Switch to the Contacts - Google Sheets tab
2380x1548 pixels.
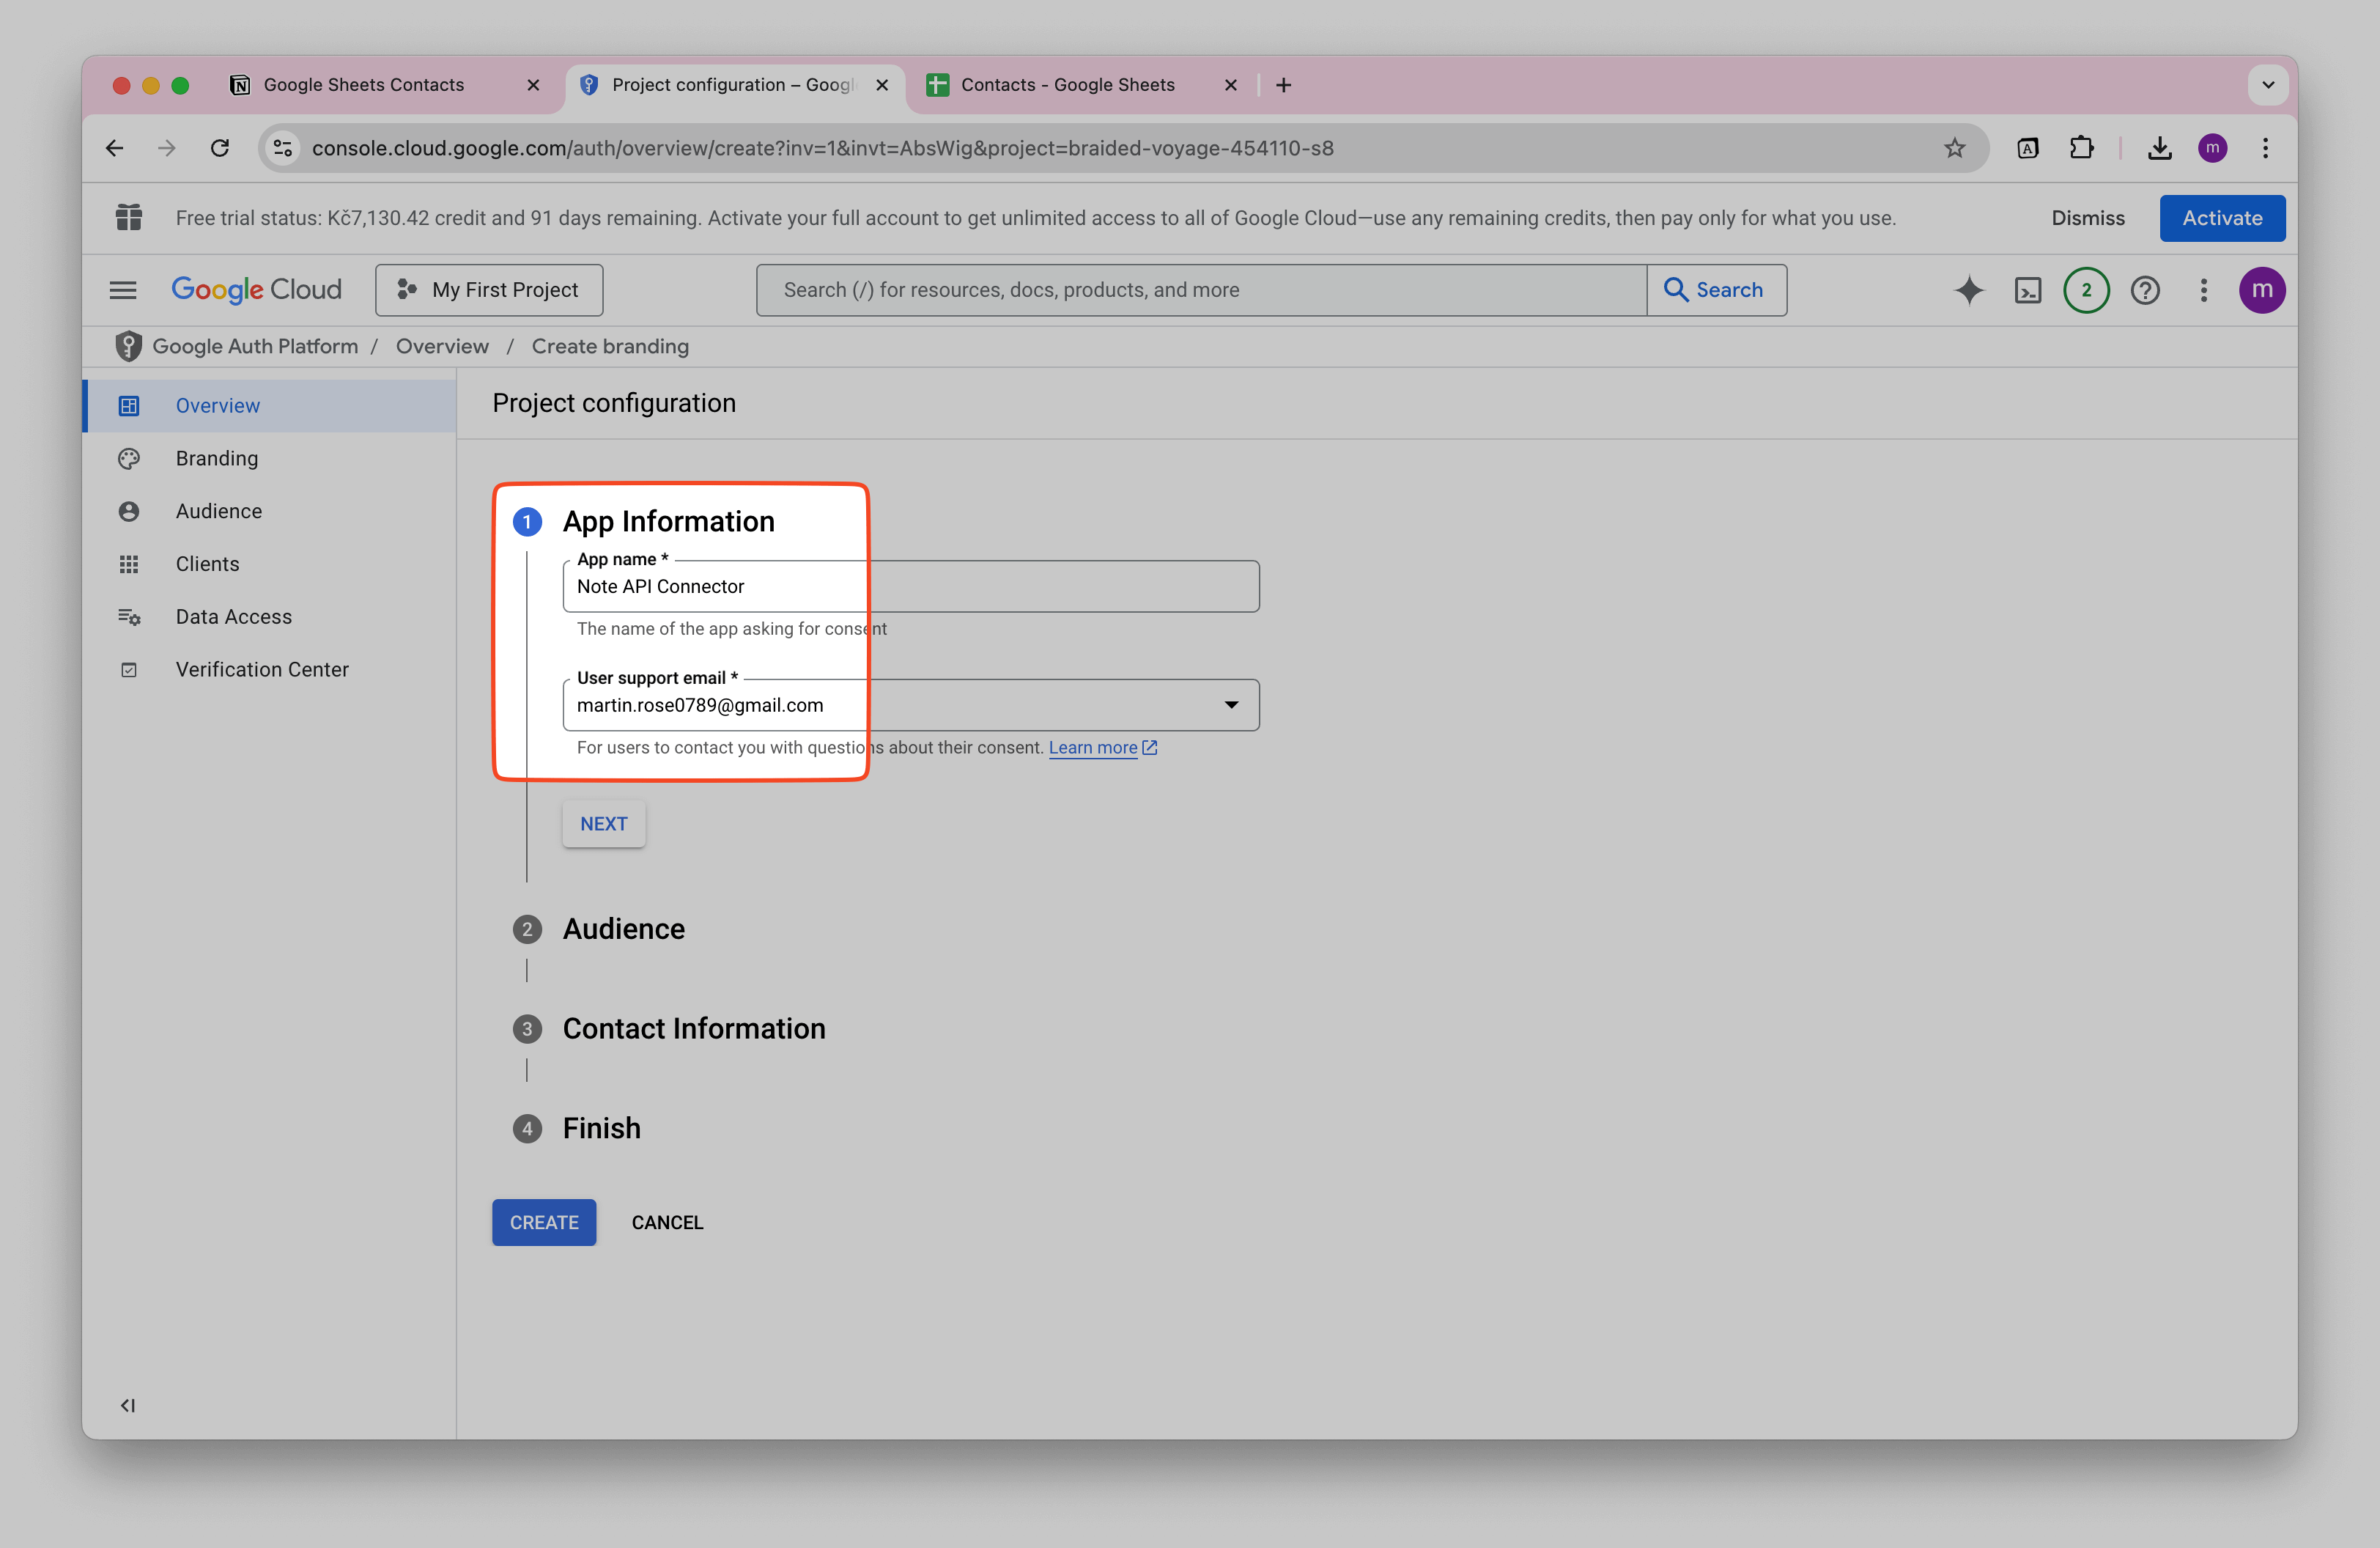(1067, 85)
